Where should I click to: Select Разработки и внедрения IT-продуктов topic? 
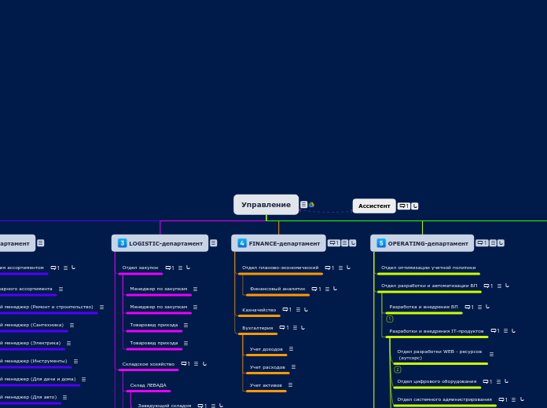(x=436, y=331)
